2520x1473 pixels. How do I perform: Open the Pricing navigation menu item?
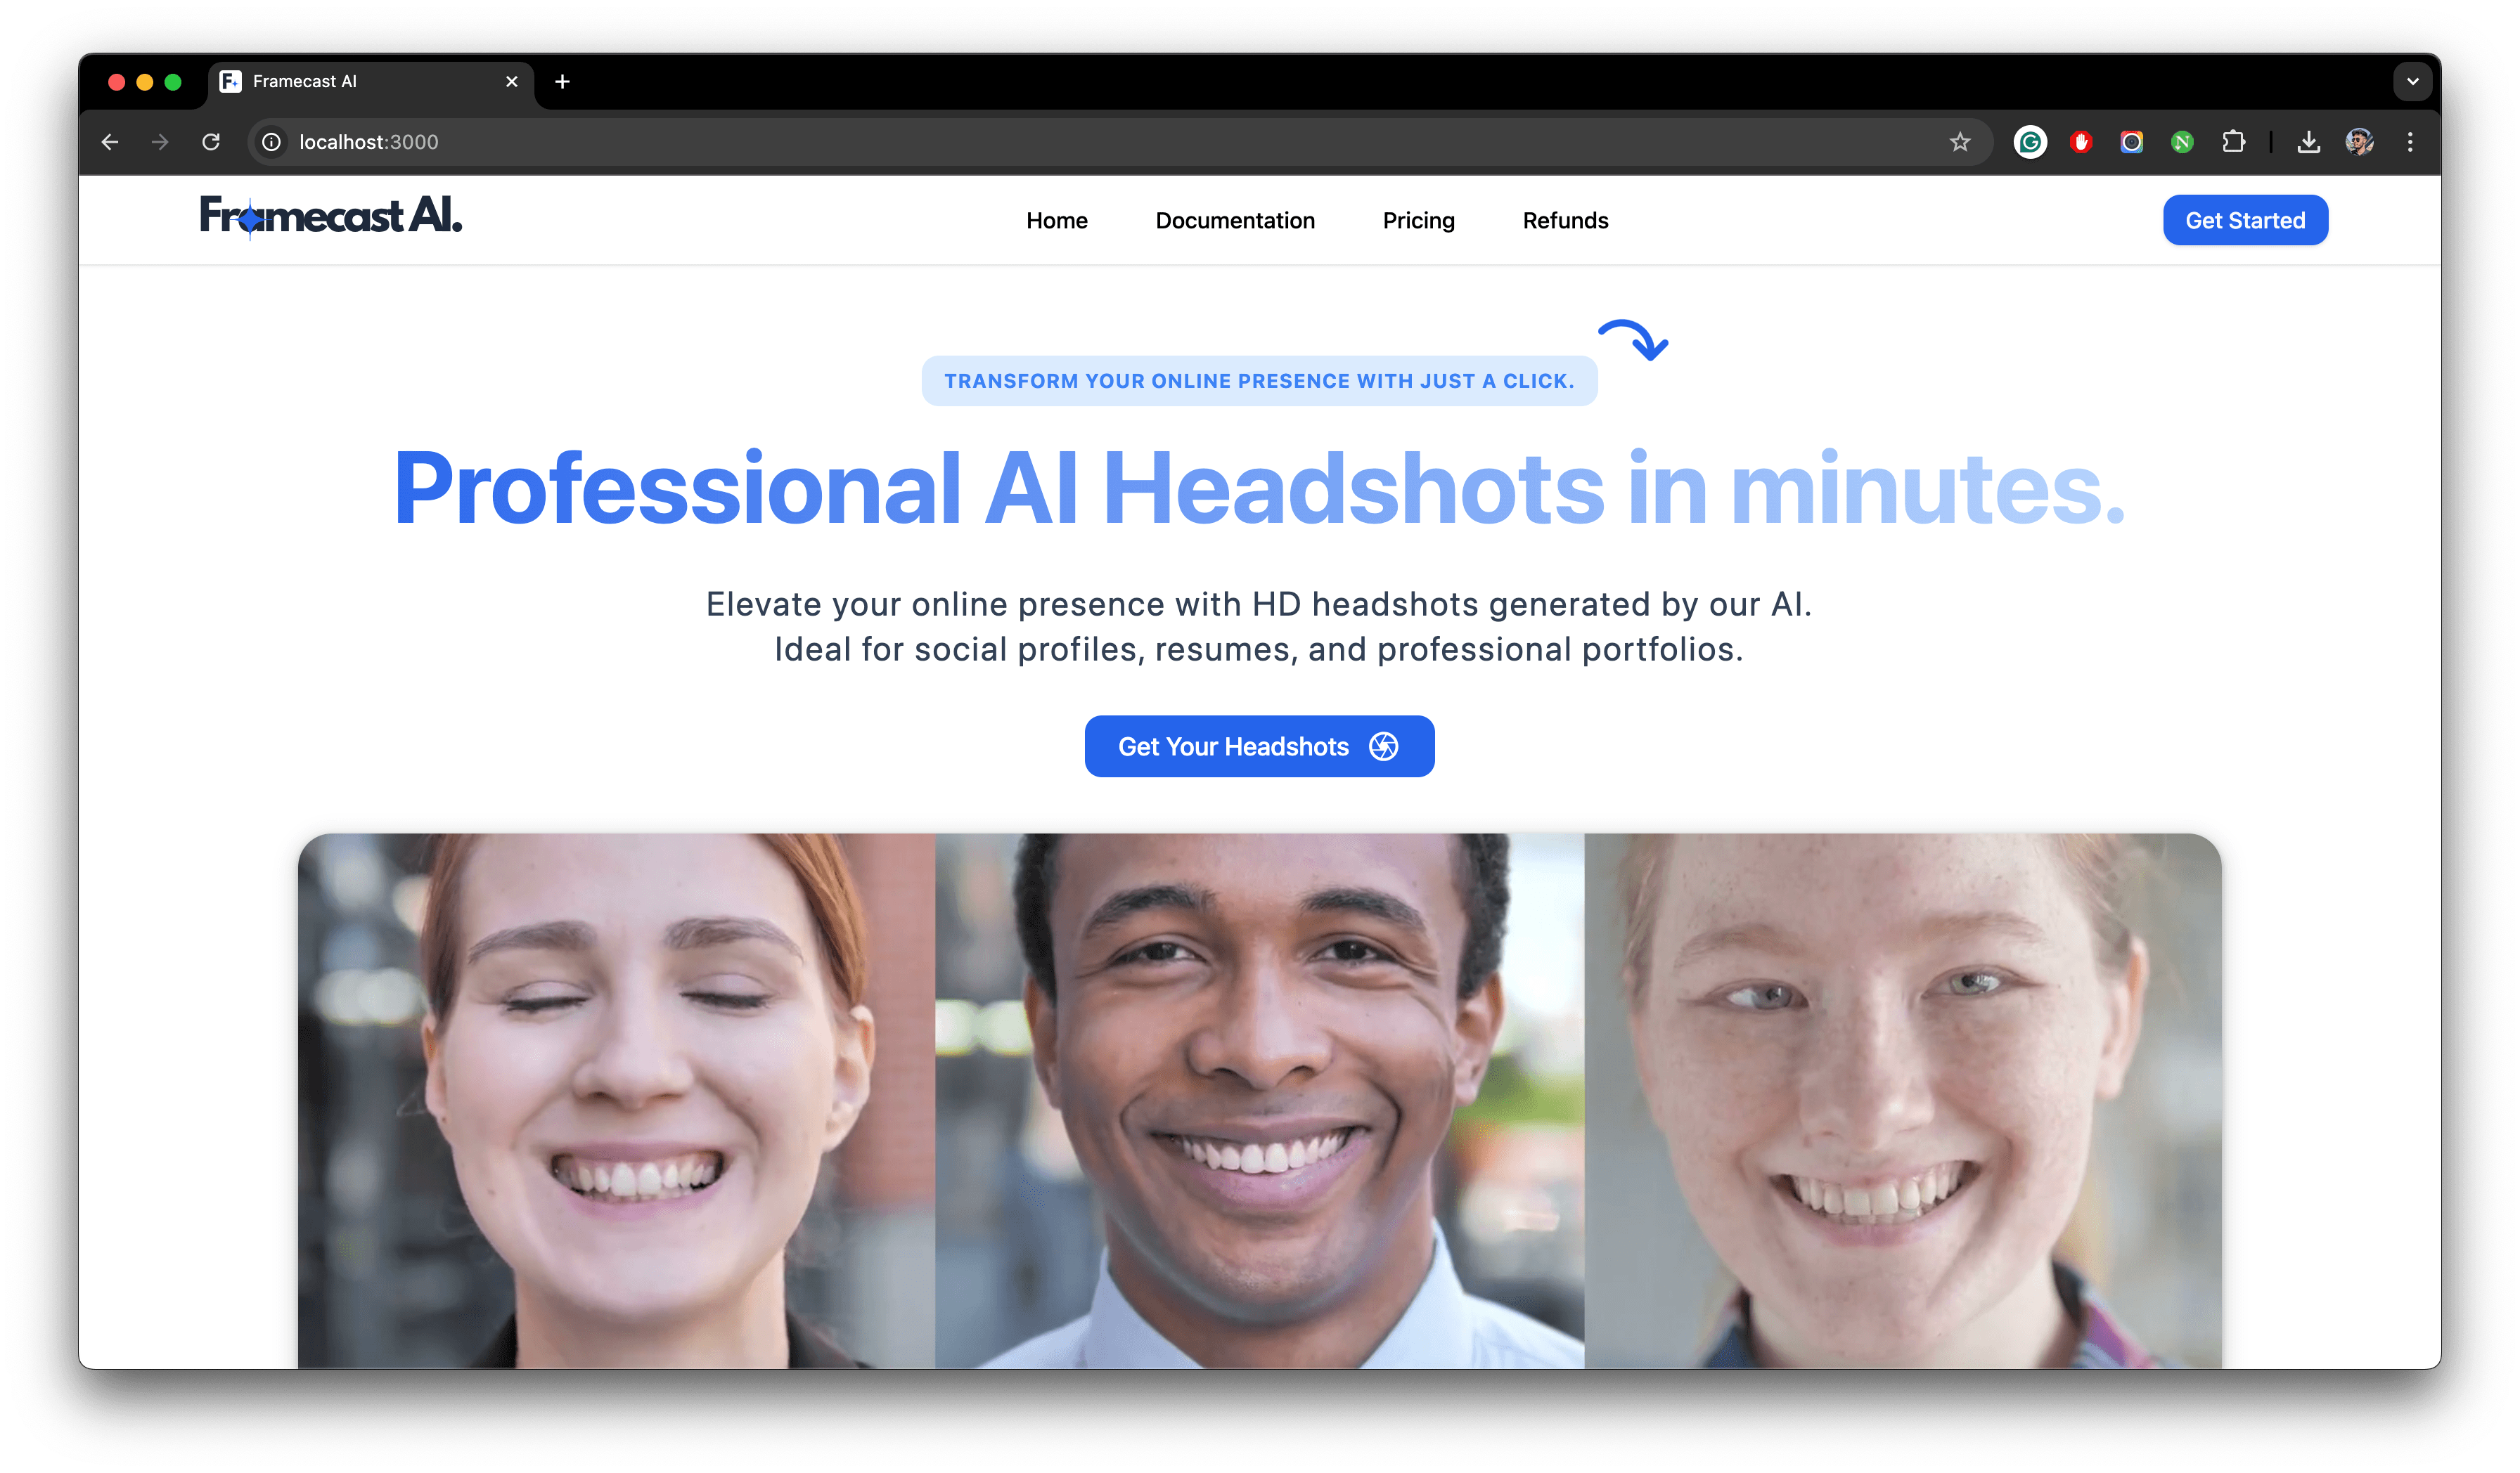pyautogui.click(x=1417, y=219)
